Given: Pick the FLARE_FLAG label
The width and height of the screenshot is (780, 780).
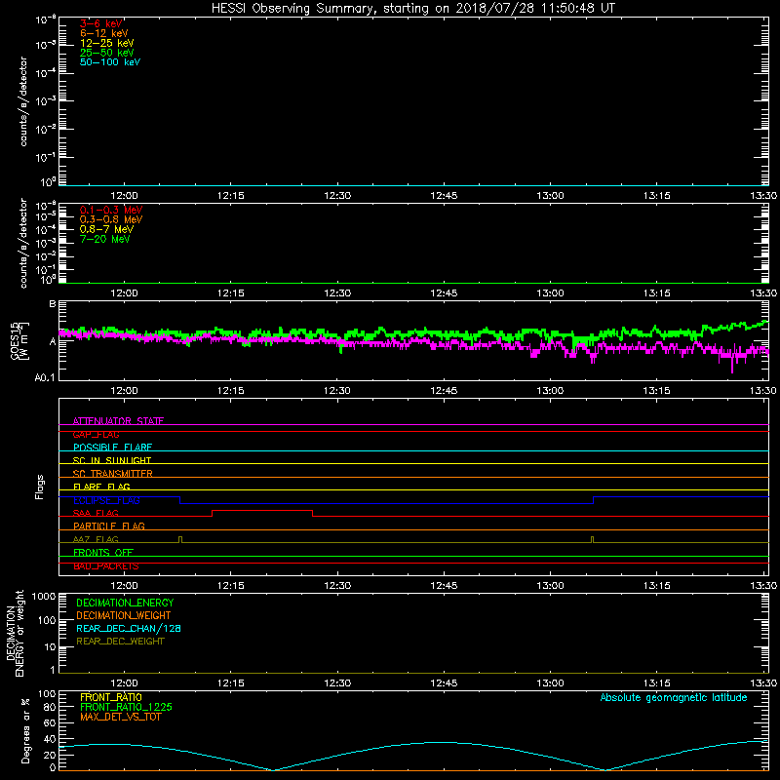Looking at the screenshot, I should (x=101, y=487).
